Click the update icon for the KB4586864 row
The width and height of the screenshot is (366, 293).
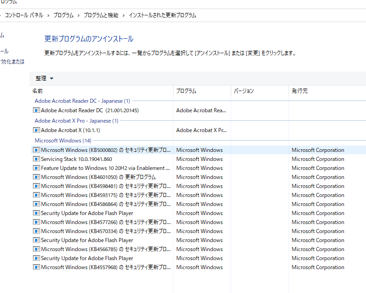tap(36, 204)
